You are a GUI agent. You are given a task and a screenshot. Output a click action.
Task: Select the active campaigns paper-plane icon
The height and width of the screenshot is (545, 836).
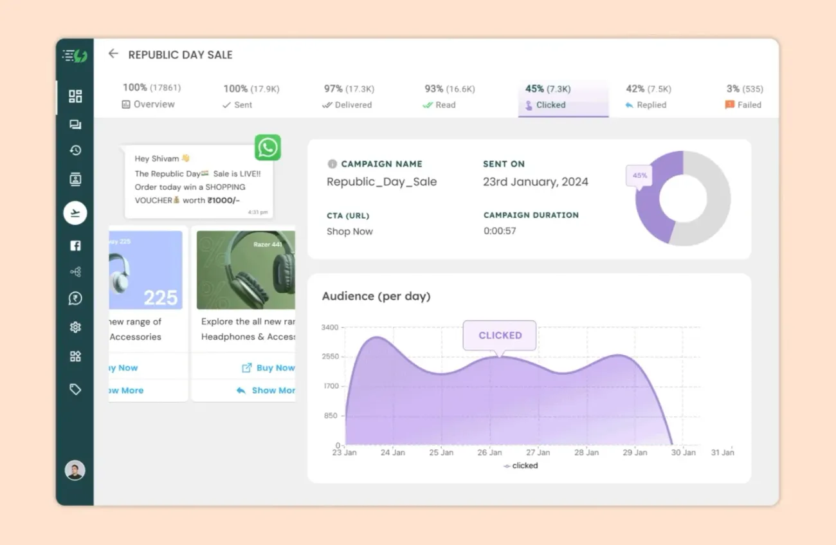75,213
